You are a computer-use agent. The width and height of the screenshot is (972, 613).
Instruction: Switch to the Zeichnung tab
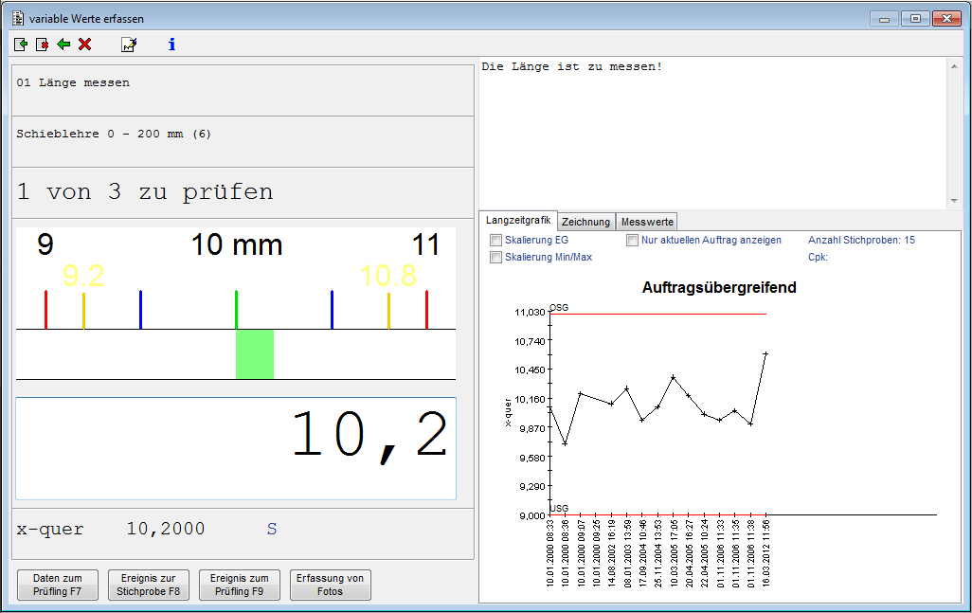pyautogui.click(x=585, y=222)
